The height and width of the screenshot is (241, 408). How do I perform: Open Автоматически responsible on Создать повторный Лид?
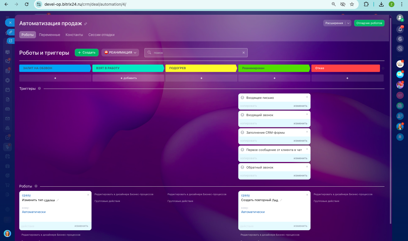click(x=253, y=212)
